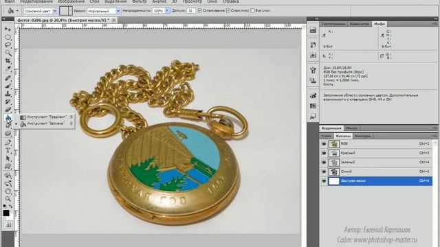Select the Healing Brush tool
The height and width of the screenshot is (247, 440).
click(8, 78)
